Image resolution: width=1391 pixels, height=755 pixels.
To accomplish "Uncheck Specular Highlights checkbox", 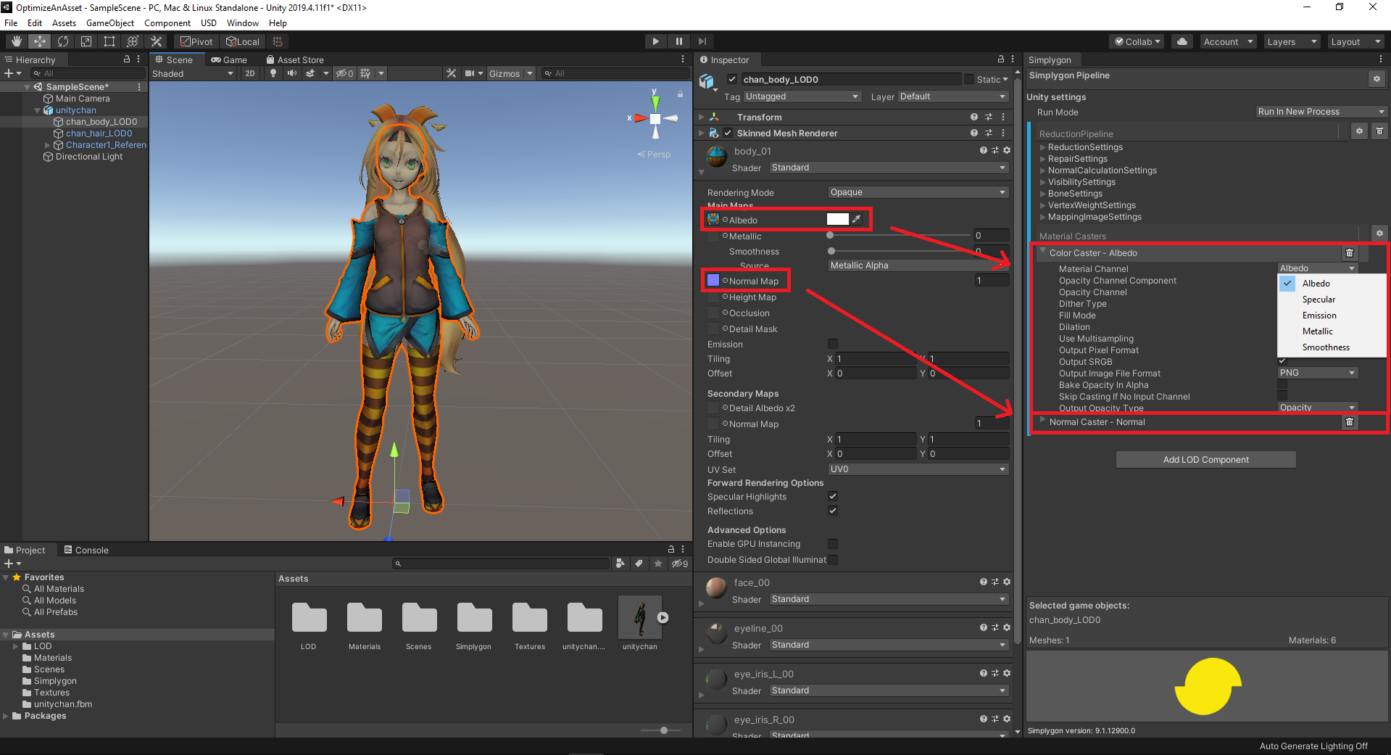I will 833,496.
